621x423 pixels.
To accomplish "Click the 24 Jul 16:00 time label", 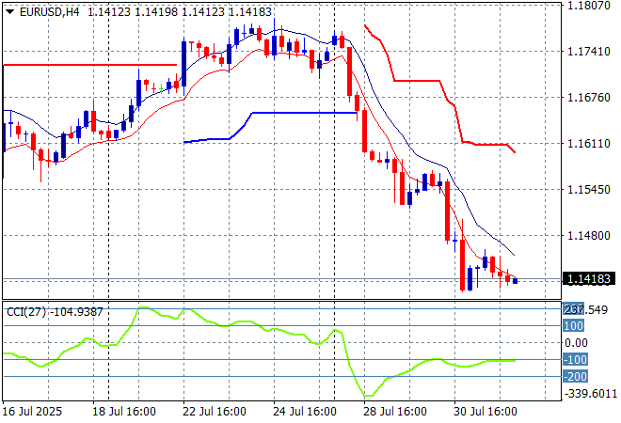I will [x=305, y=412].
